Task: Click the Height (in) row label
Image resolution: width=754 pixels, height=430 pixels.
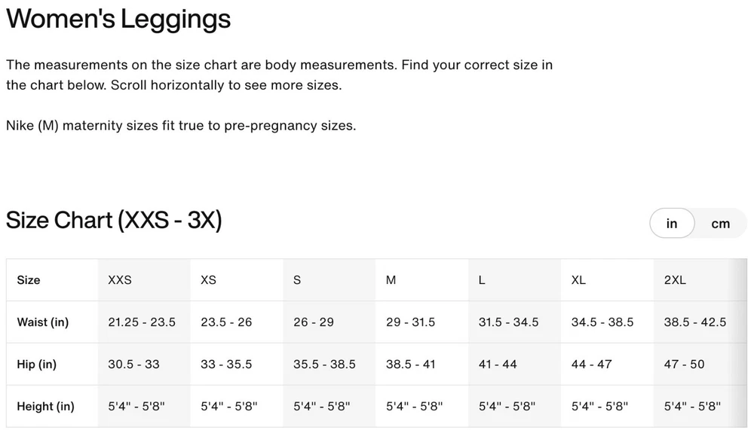Action: click(x=46, y=407)
